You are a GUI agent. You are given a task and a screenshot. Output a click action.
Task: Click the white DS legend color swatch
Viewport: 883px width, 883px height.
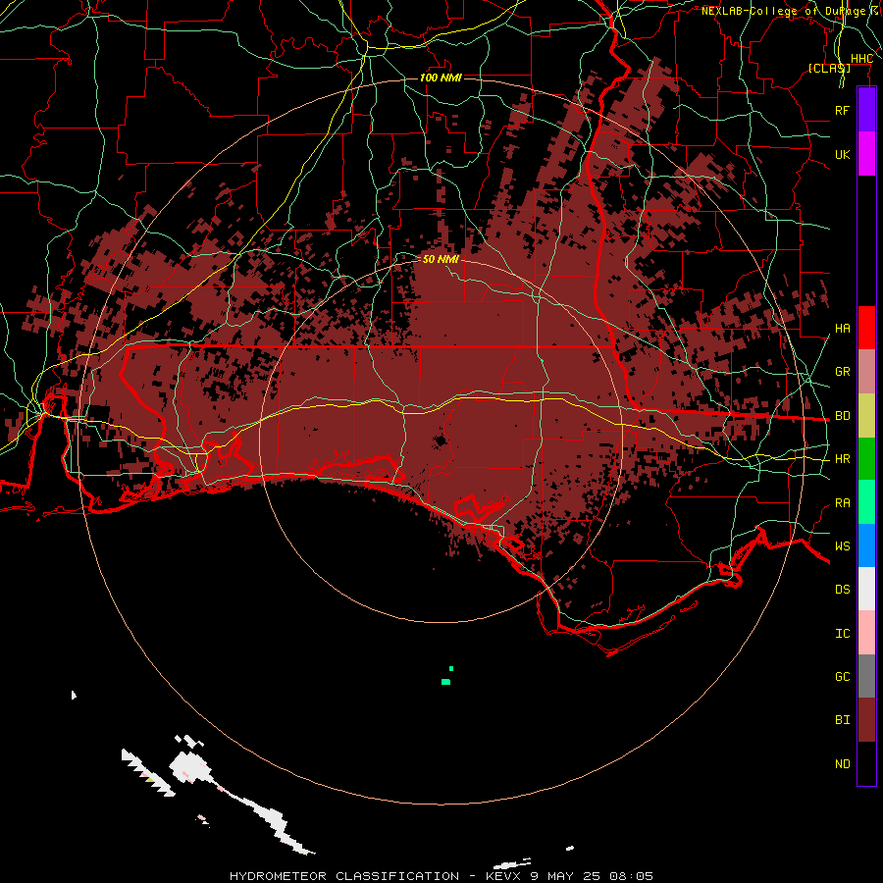(866, 589)
